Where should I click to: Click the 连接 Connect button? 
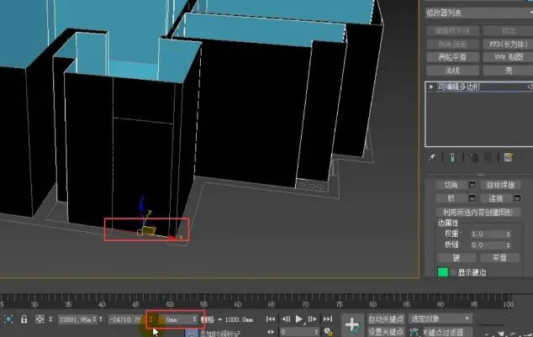tap(496, 198)
